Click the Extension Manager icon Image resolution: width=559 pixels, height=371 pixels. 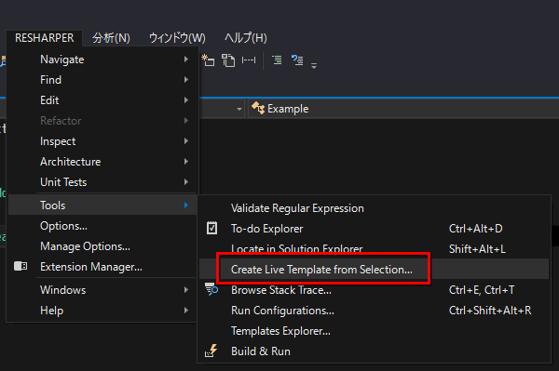(x=20, y=266)
